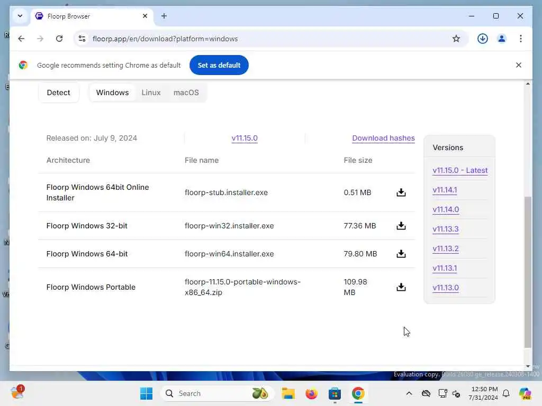Click the 79.80 MB file size
Image resolution: width=542 pixels, height=406 pixels.
point(360,254)
